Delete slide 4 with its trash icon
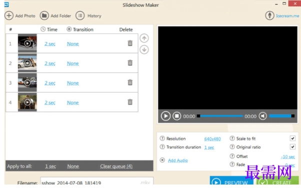 tap(130, 102)
